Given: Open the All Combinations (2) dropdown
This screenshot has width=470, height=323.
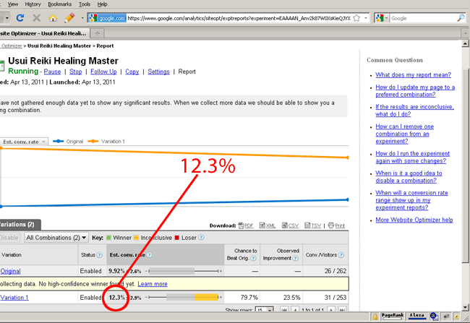Looking at the screenshot, I should (56, 237).
